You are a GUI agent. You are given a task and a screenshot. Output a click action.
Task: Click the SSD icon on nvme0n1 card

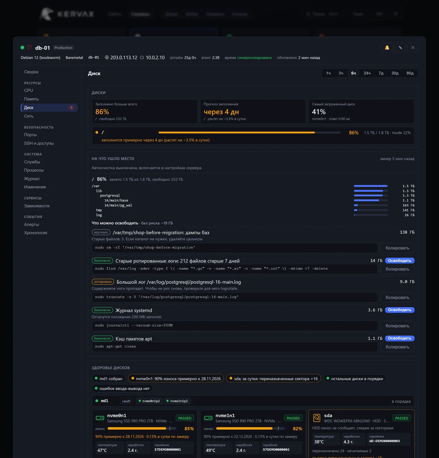coord(100,418)
